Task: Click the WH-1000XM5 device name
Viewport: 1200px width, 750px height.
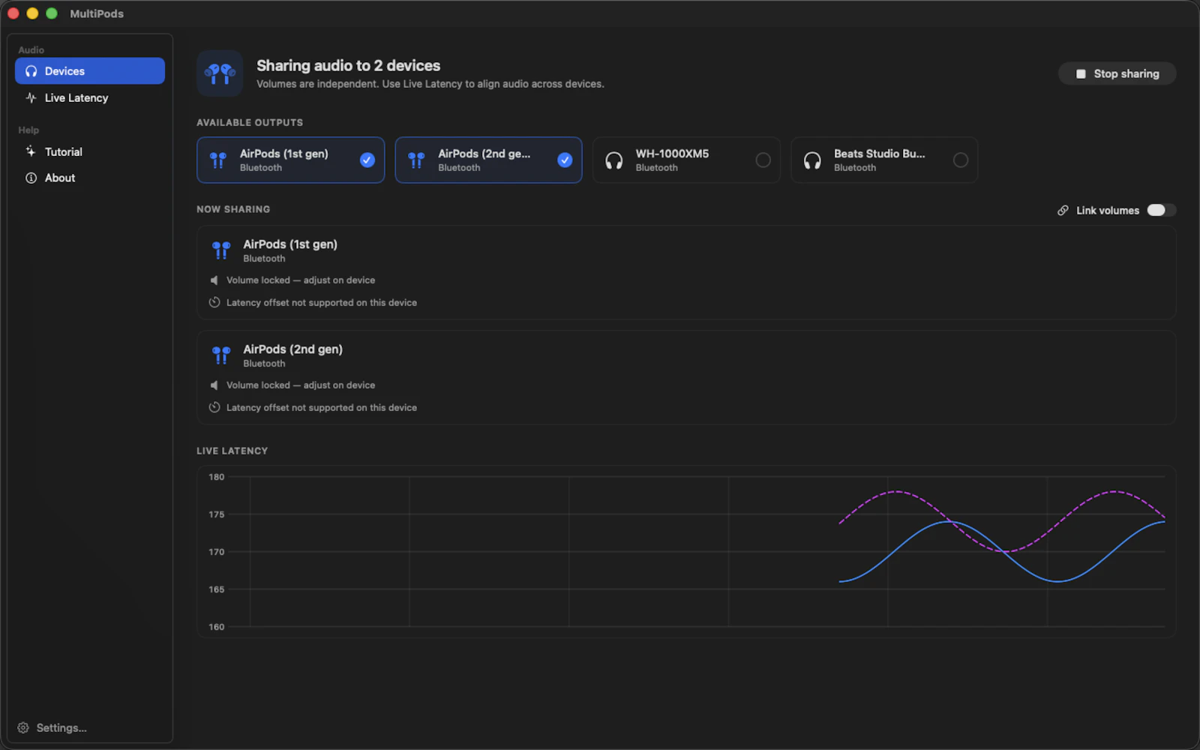Action: click(672, 153)
